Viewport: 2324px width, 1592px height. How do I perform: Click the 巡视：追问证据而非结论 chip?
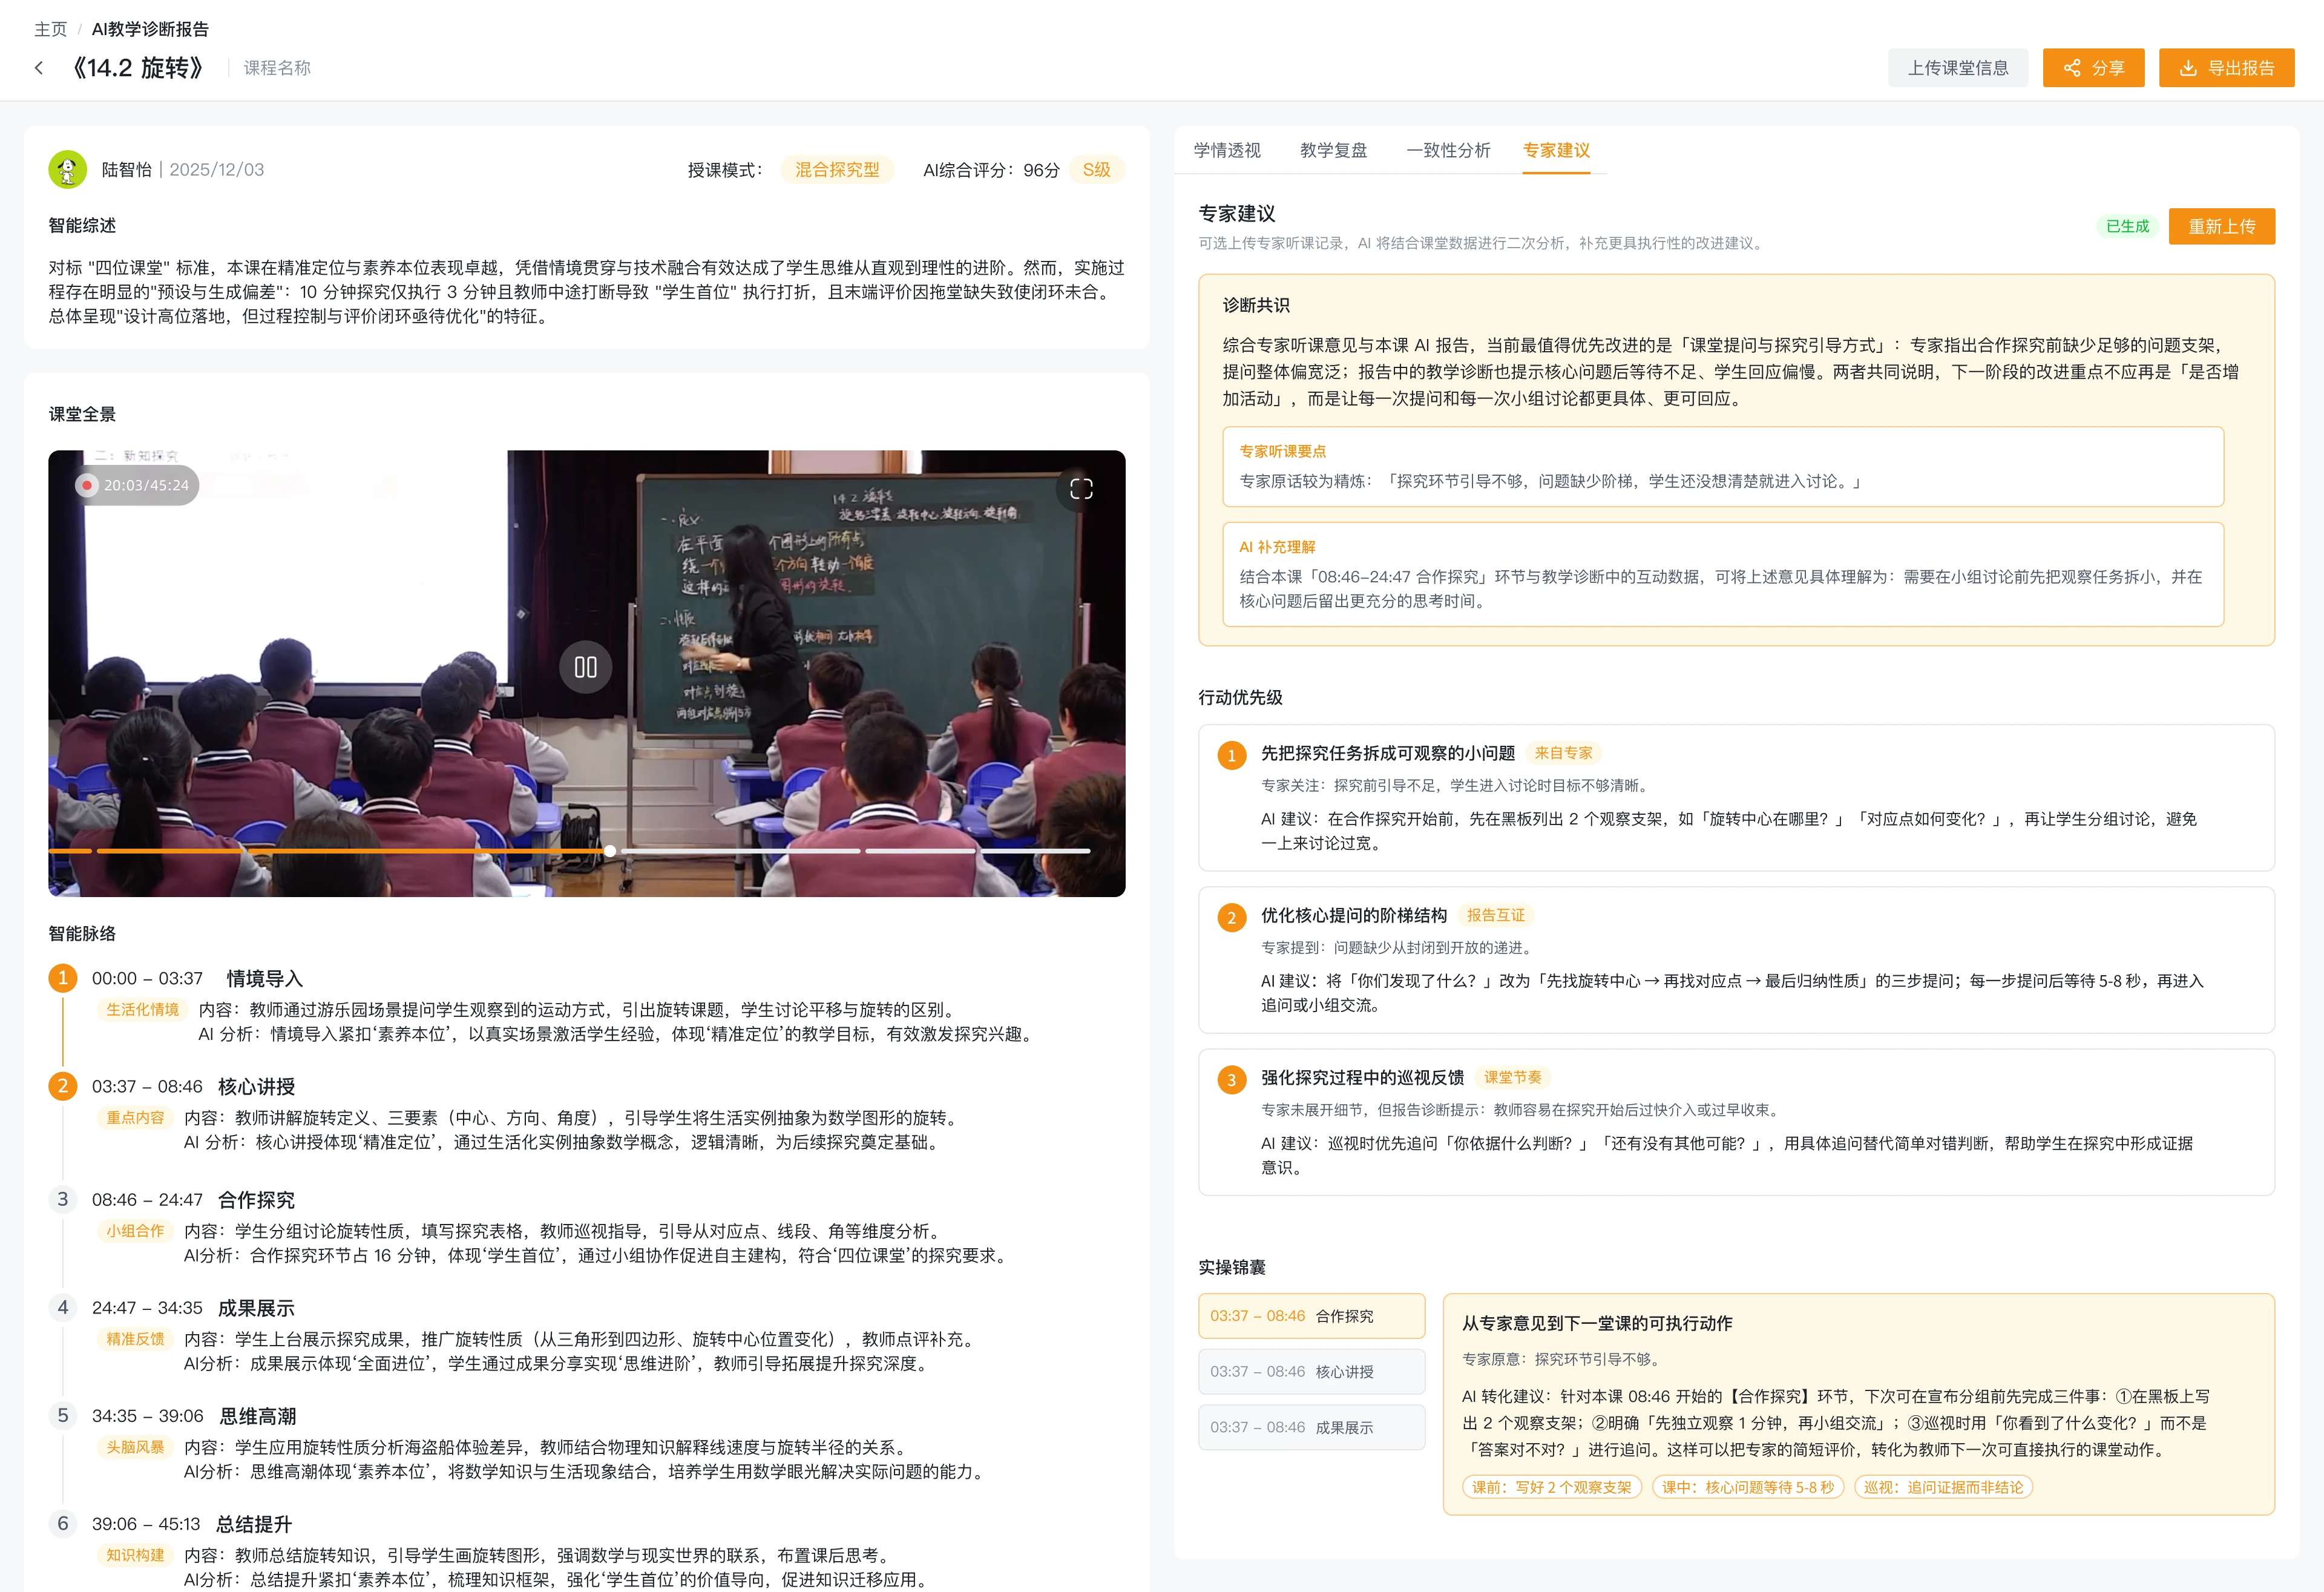coord(1943,1487)
